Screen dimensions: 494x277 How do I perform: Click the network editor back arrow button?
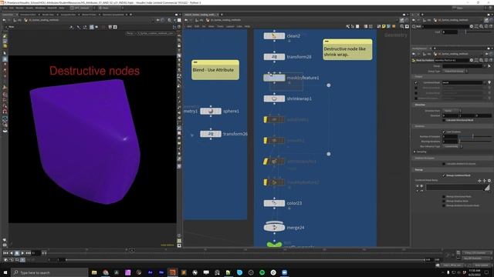(186, 20)
